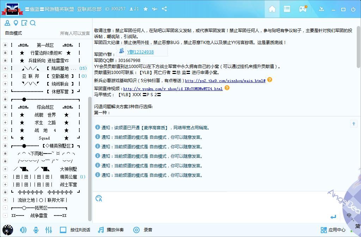This screenshot has height=237, width=361.
Task: Locate my position with the pin icon
Action: (x=16, y=23)
